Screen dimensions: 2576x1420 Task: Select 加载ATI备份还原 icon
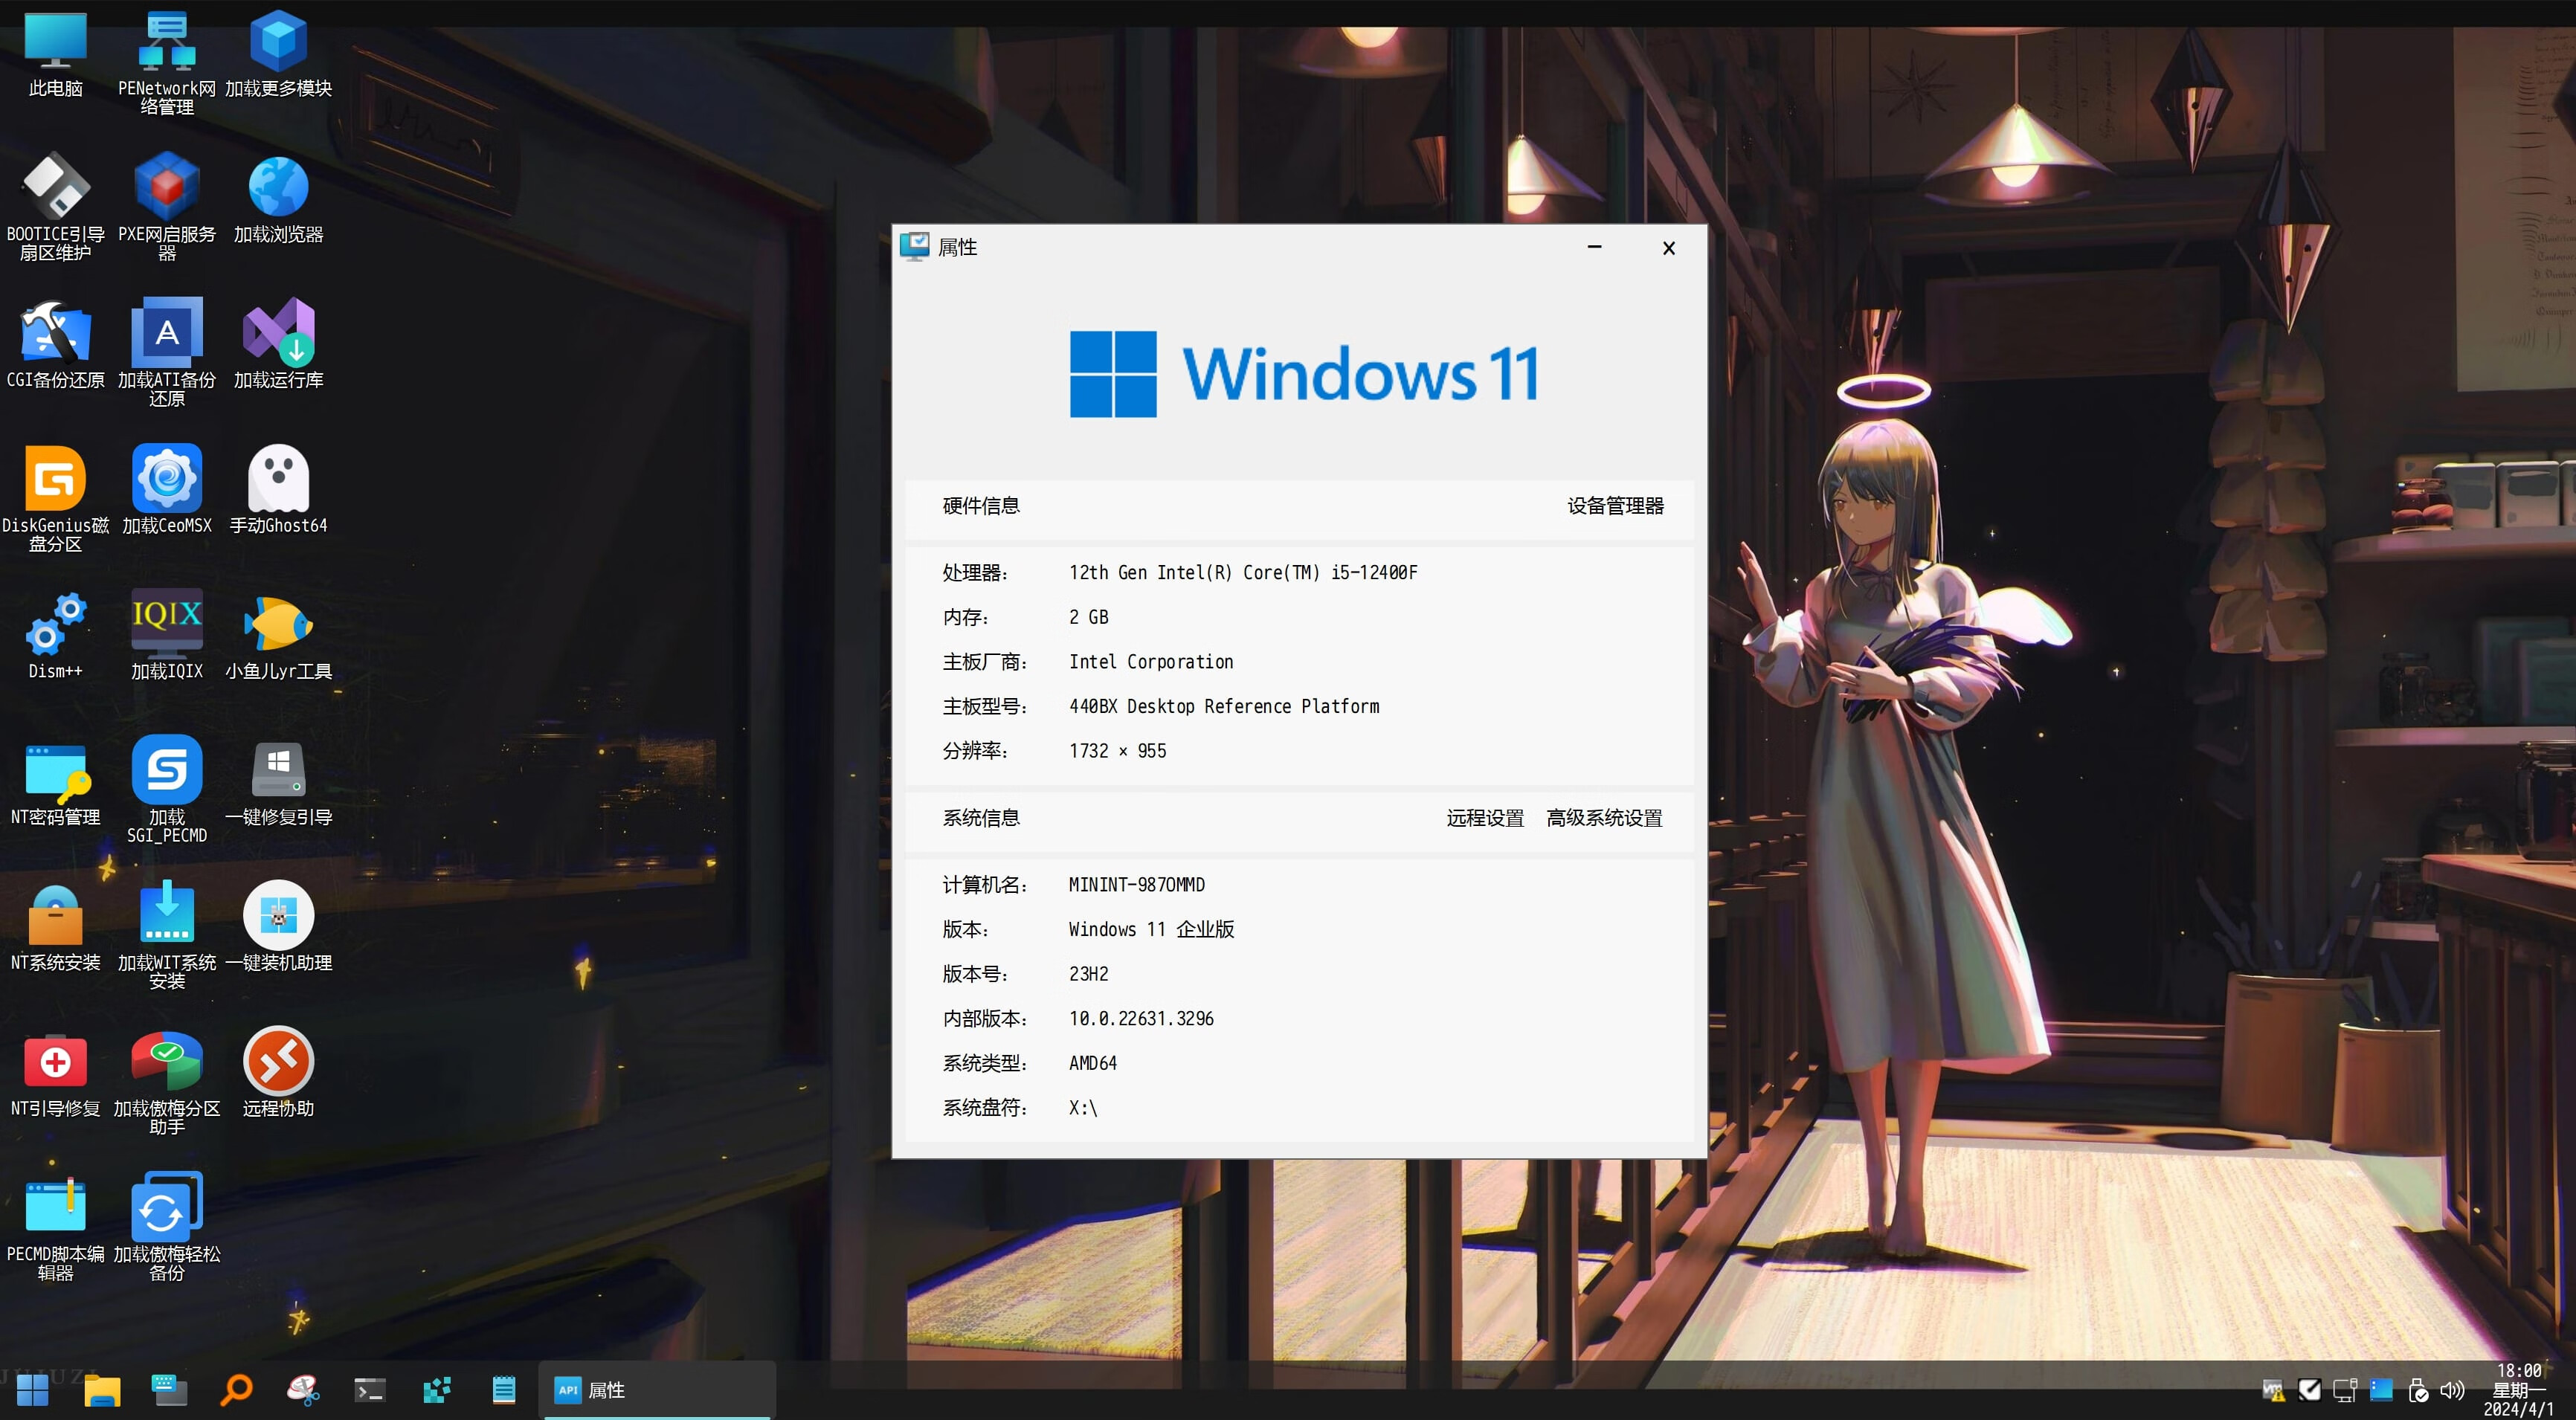pos(167,353)
